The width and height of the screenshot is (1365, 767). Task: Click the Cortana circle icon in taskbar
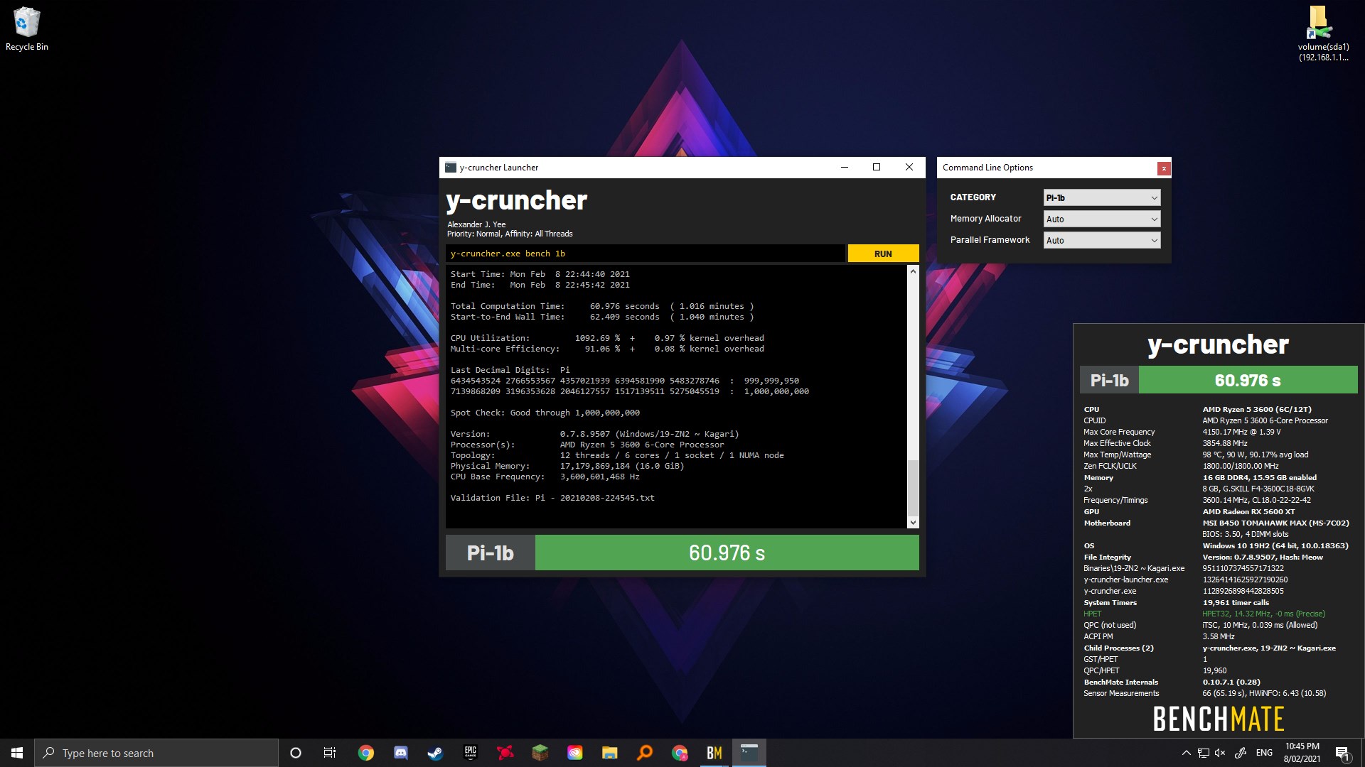[x=296, y=753]
